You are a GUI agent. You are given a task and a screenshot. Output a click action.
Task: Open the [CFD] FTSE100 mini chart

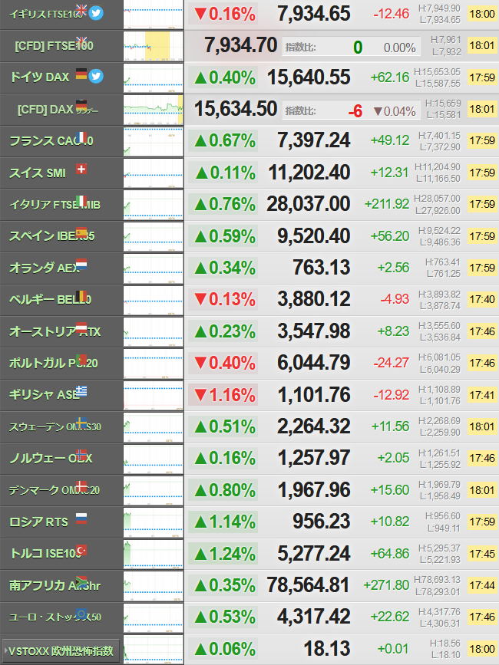click(x=154, y=46)
